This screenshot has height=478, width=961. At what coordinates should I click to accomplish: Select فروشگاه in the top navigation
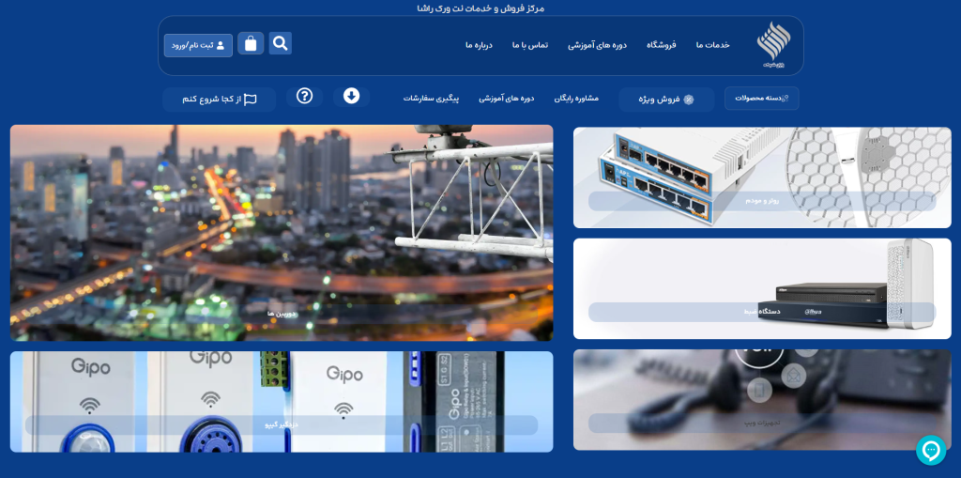pyautogui.click(x=661, y=45)
